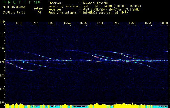Click the 0757 time marker
Screen dimensions: 170x108
(116, 23)
